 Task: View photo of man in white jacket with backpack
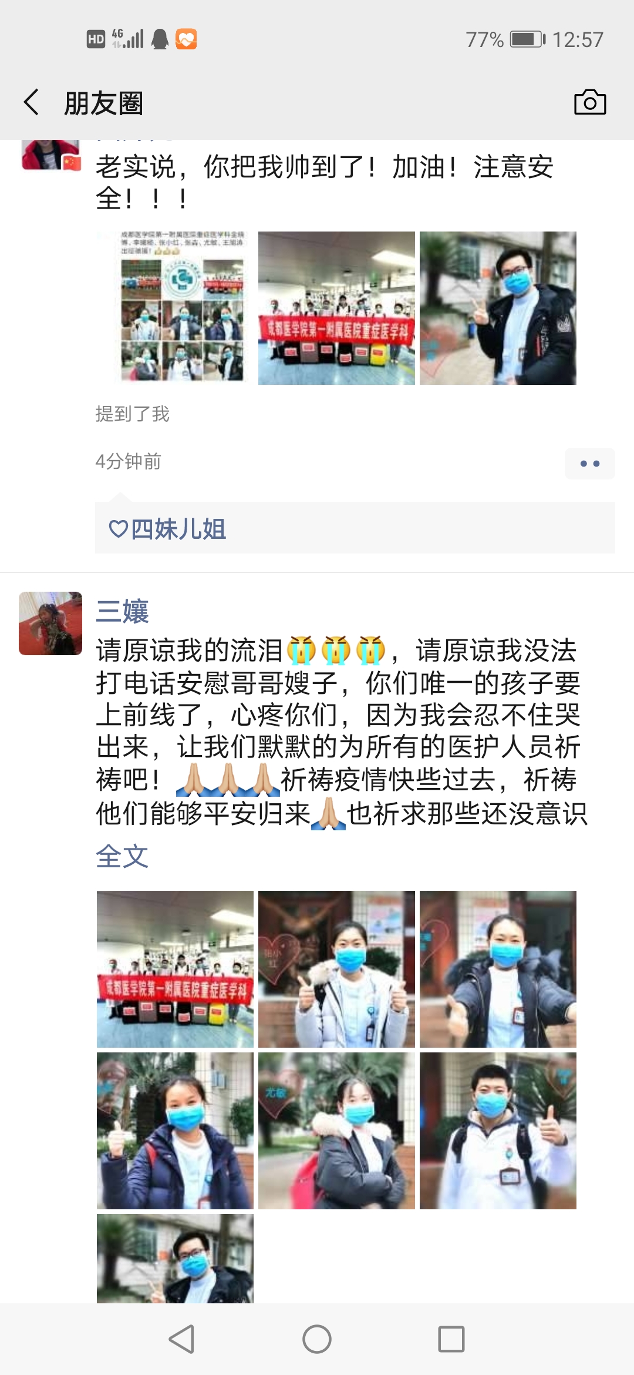point(498,1131)
